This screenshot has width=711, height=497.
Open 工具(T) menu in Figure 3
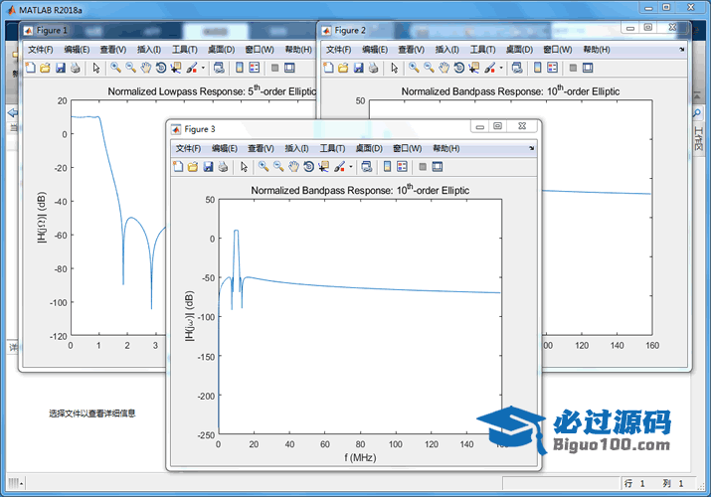pyautogui.click(x=332, y=148)
